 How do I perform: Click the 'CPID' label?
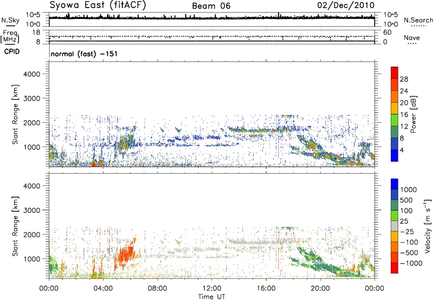point(12,51)
